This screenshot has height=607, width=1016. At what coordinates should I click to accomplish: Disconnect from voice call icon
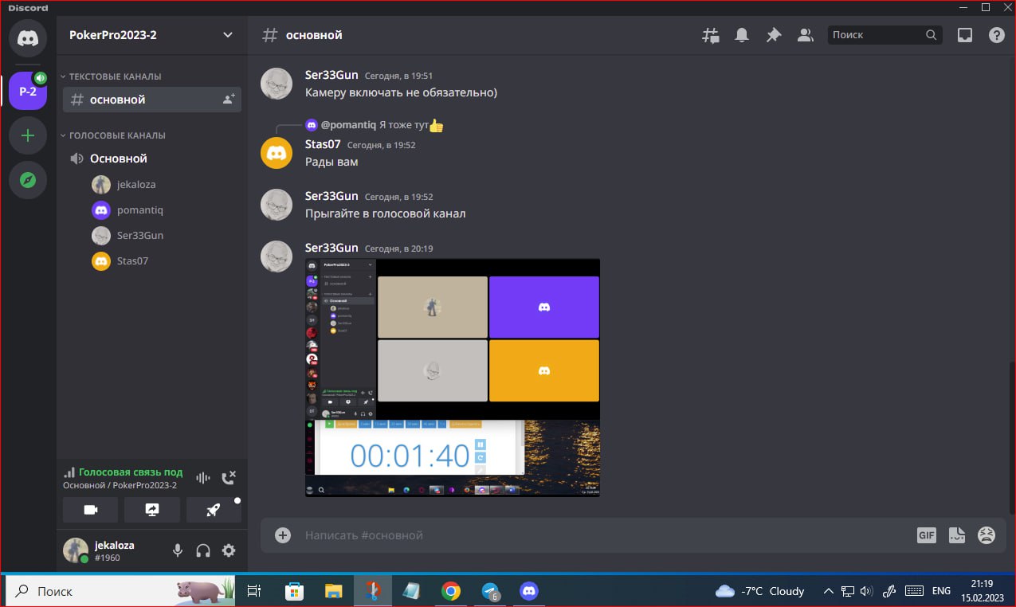[x=229, y=478]
